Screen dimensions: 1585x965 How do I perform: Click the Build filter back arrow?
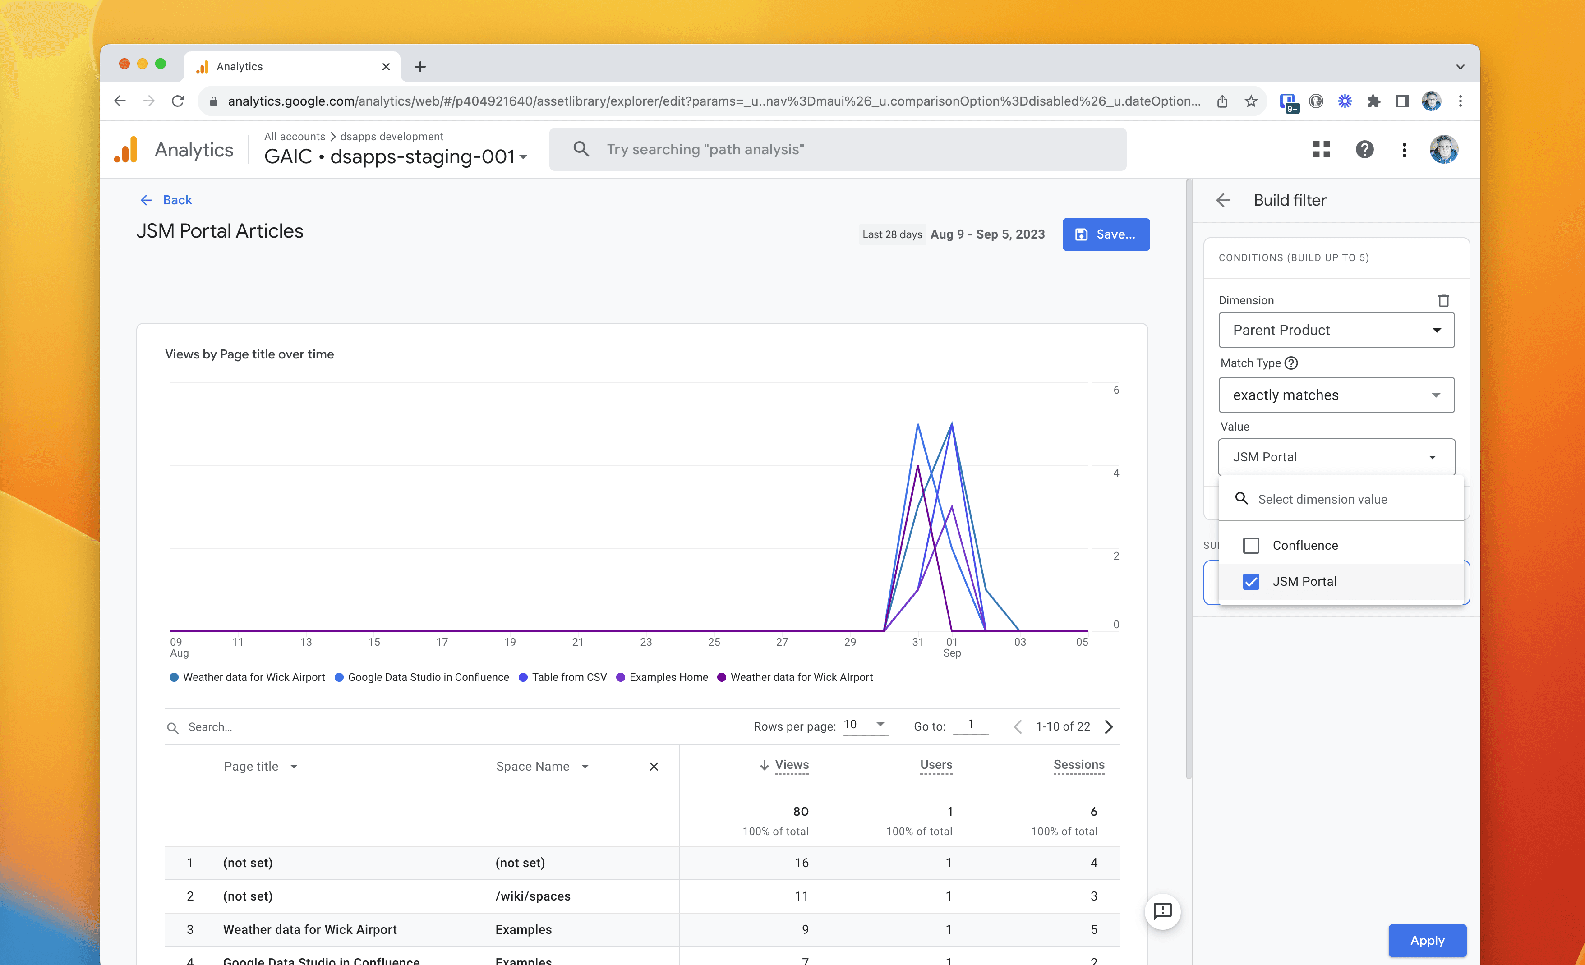(1224, 200)
